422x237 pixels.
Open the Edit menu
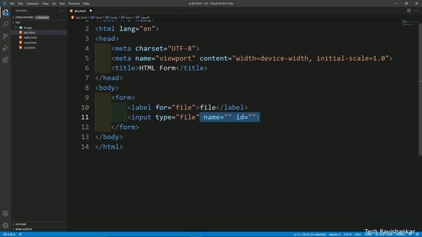click(x=20, y=3)
